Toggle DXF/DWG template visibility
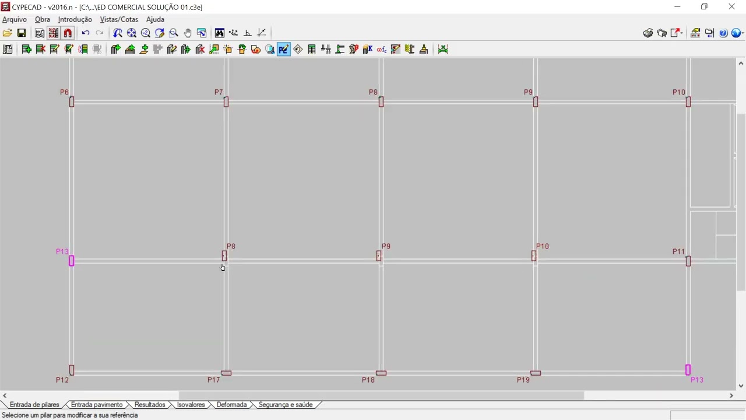 [x=54, y=33]
